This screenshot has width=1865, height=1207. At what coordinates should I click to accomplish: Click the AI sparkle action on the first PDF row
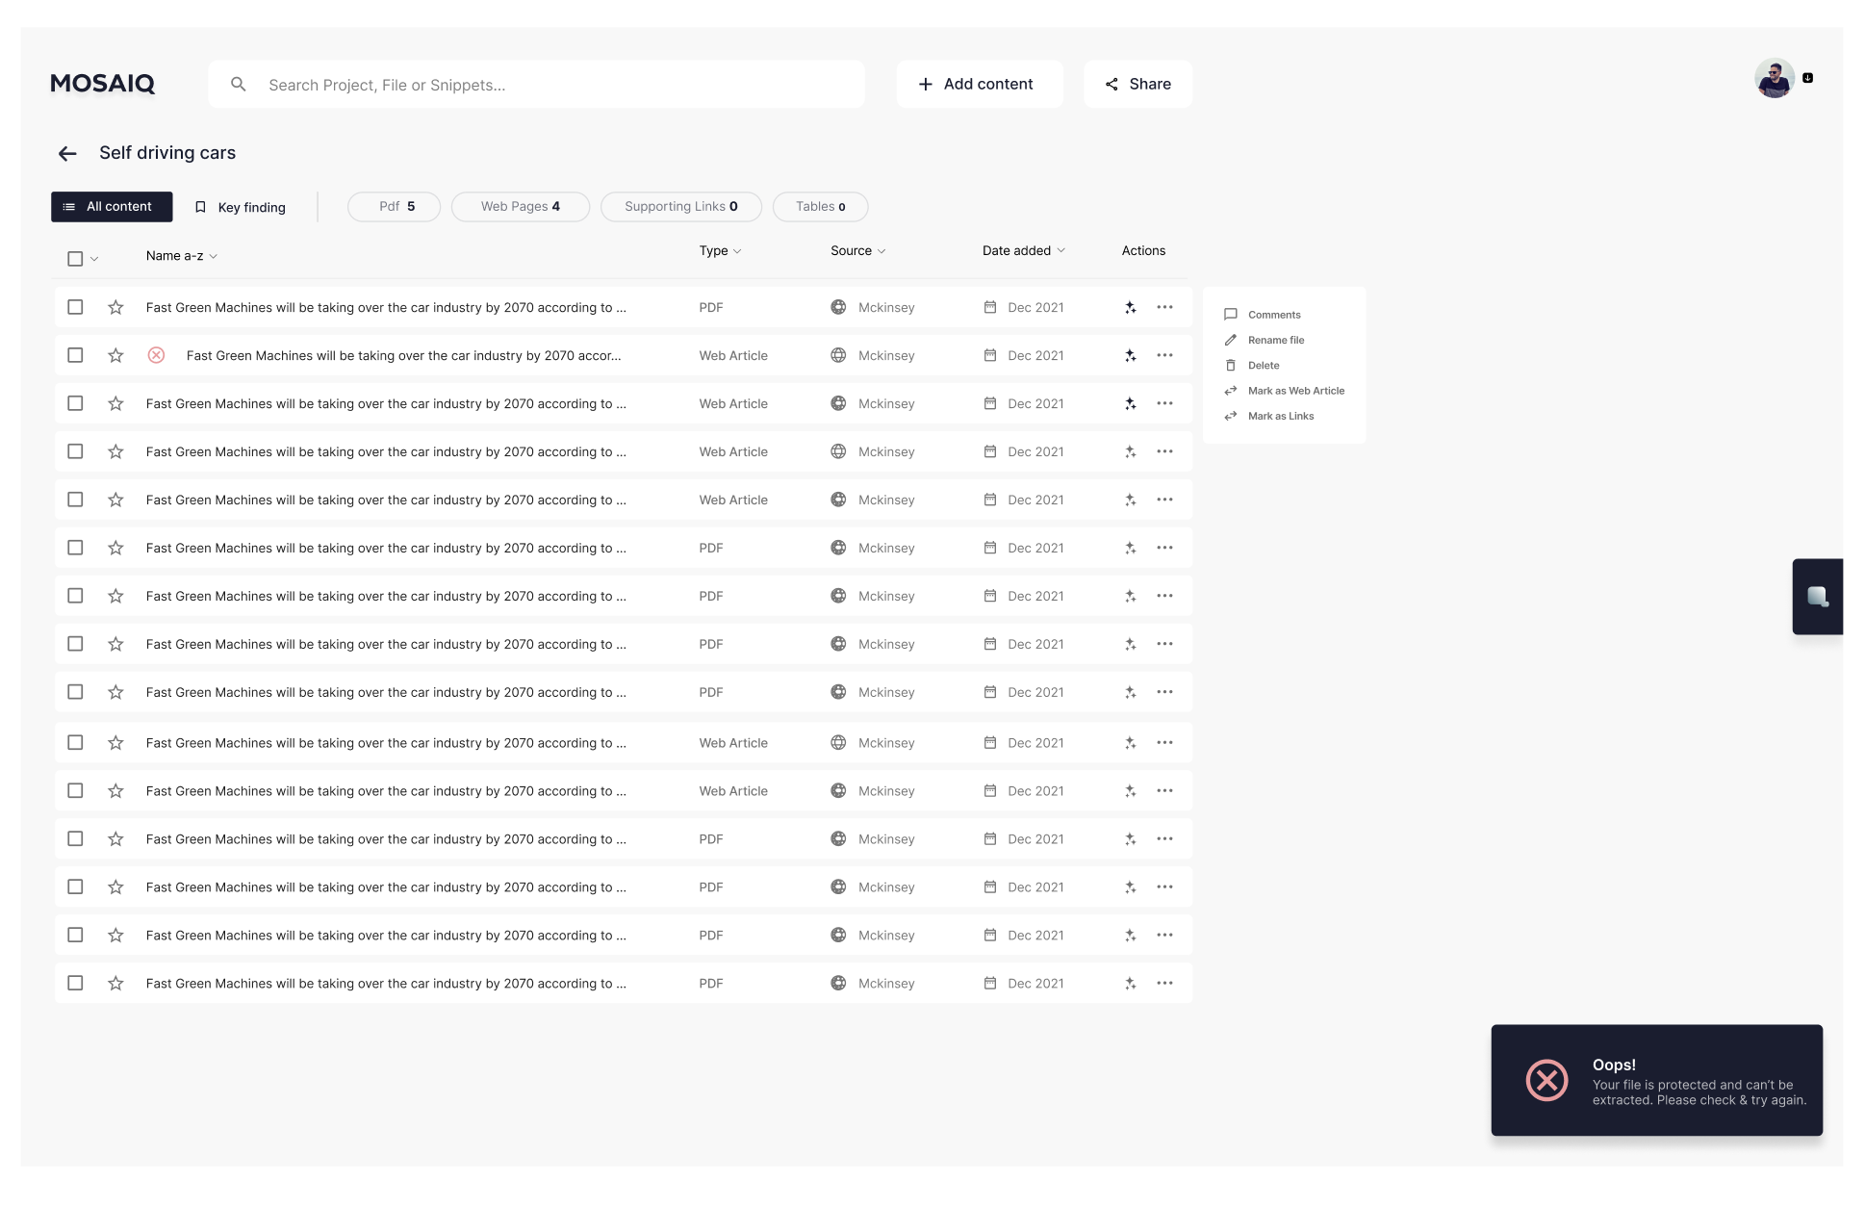coord(1130,307)
